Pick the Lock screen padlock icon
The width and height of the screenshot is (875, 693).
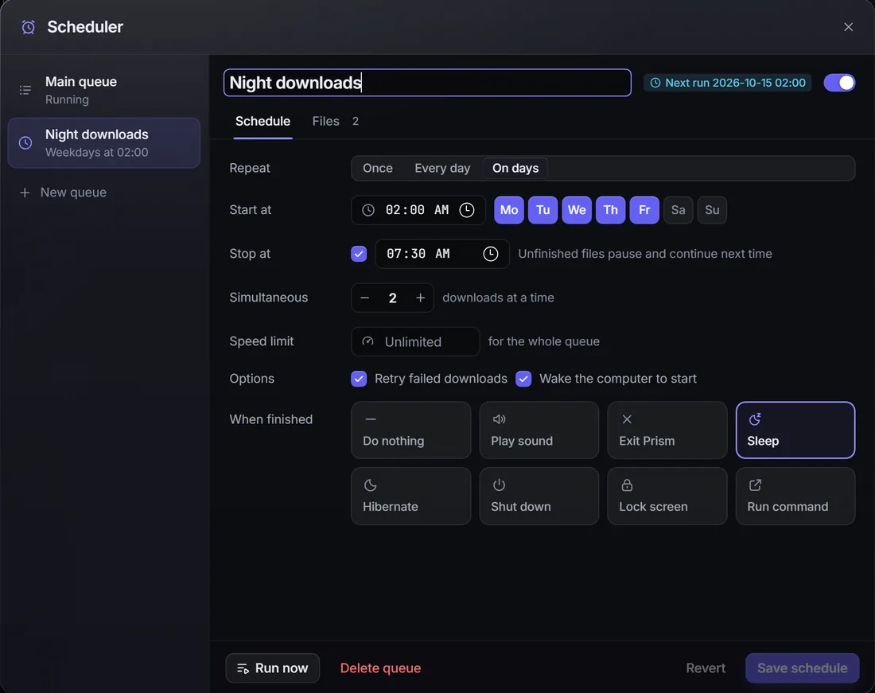click(x=627, y=485)
